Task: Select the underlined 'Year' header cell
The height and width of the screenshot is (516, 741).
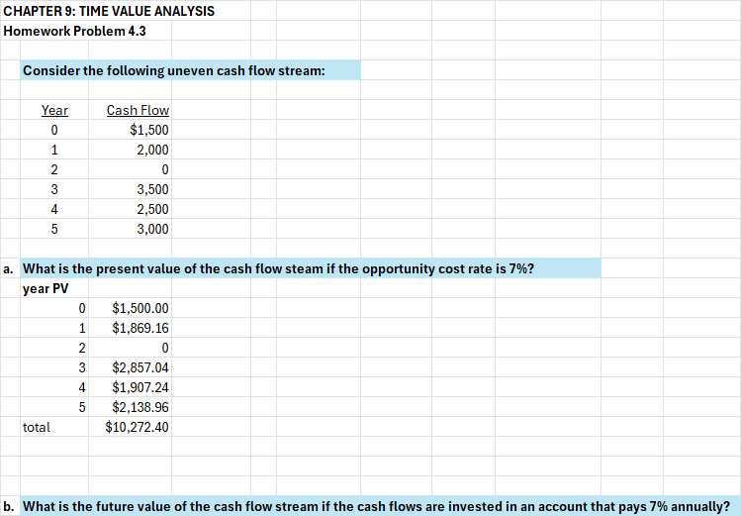Action: 54,110
